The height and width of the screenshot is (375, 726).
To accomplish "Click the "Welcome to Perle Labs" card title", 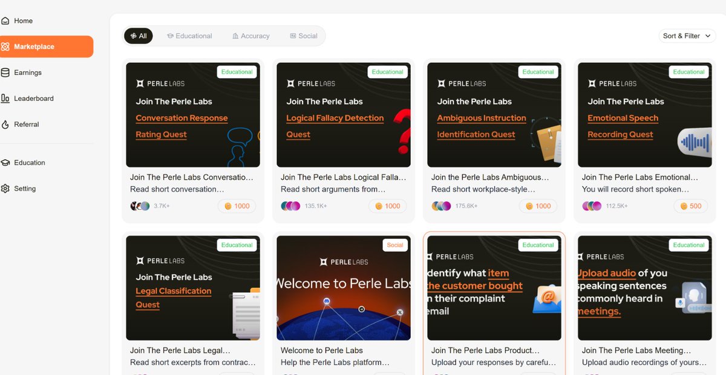I will point(321,350).
